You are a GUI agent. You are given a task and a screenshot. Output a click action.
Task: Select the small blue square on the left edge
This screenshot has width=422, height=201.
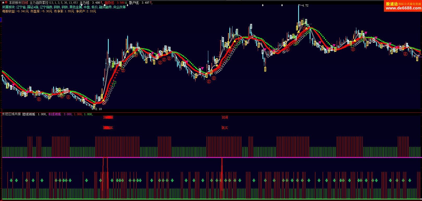(1, 20)
